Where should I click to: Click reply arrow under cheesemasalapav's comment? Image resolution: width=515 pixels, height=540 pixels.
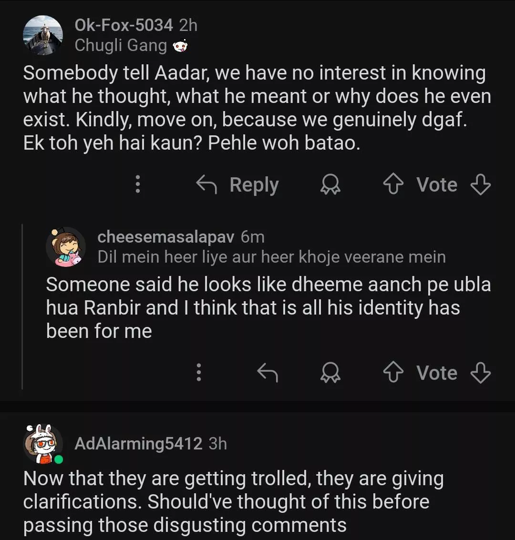tap(267, 373)
